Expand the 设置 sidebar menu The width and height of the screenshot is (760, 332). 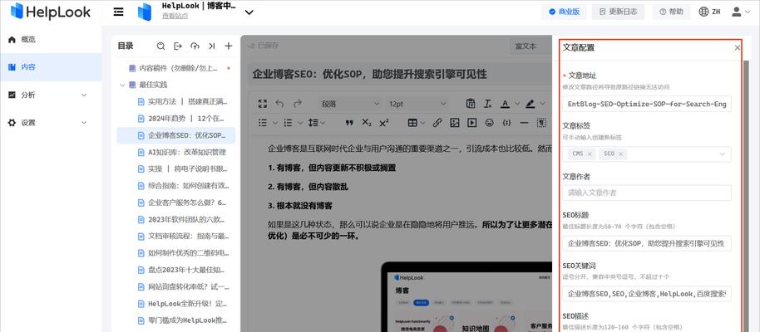click(x=83, y=123)
